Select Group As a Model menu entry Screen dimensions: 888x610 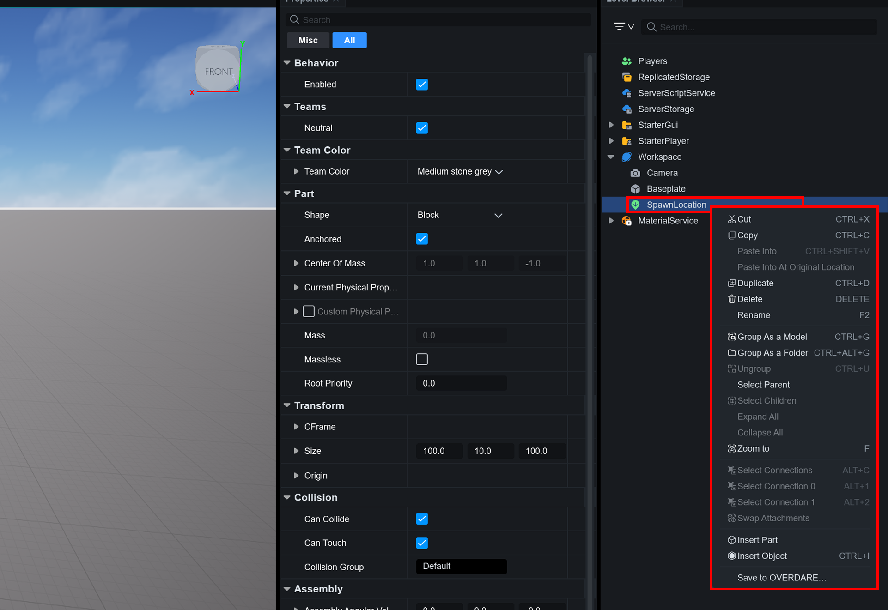[772, 337]
